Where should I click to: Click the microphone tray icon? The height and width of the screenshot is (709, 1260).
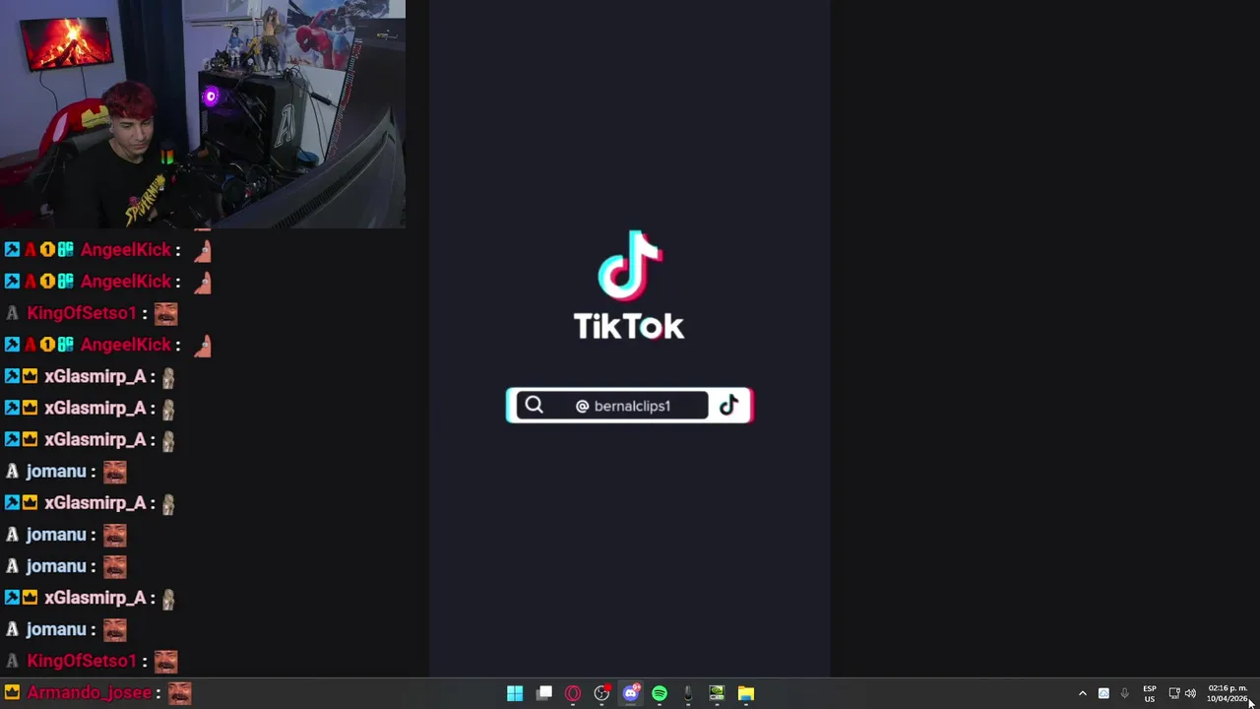coord(1124,693)
